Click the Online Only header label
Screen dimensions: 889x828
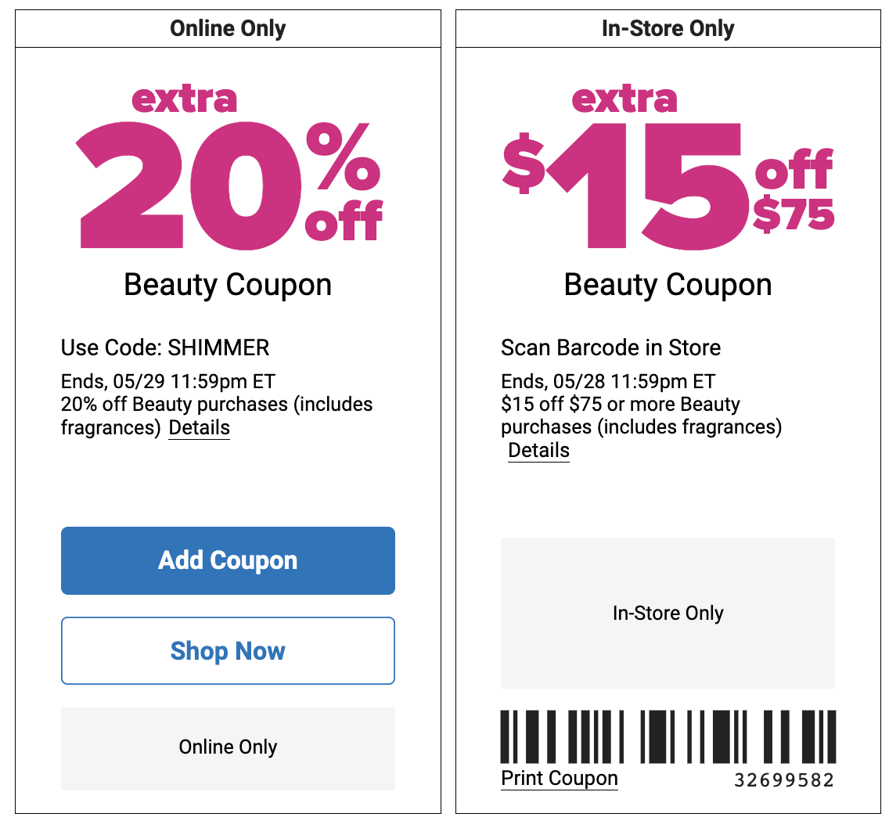pyautogui.click(x=228, y=28)
